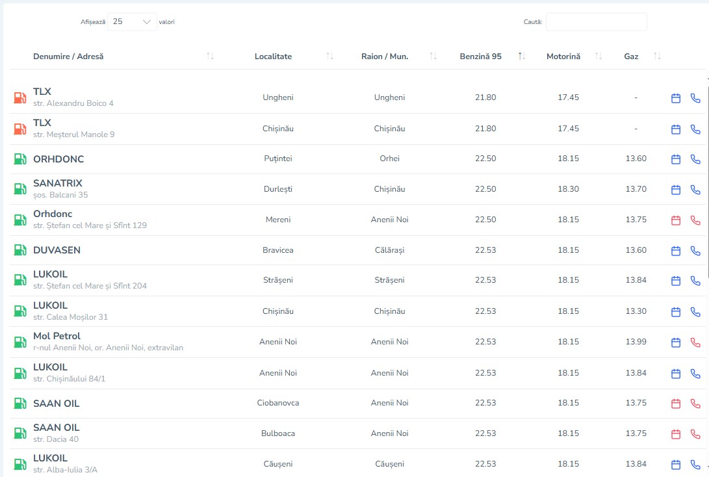709x477 pixels.
Task: Click the Gaz column sort arrows
Action: [657, 57]
